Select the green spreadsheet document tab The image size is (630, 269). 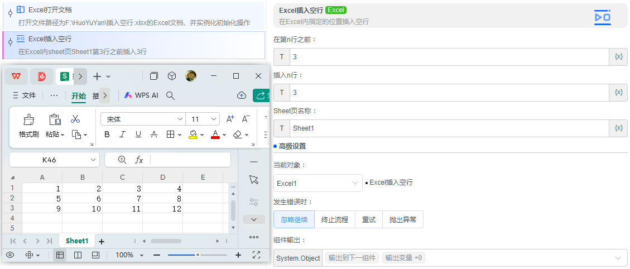click(65, 76)
